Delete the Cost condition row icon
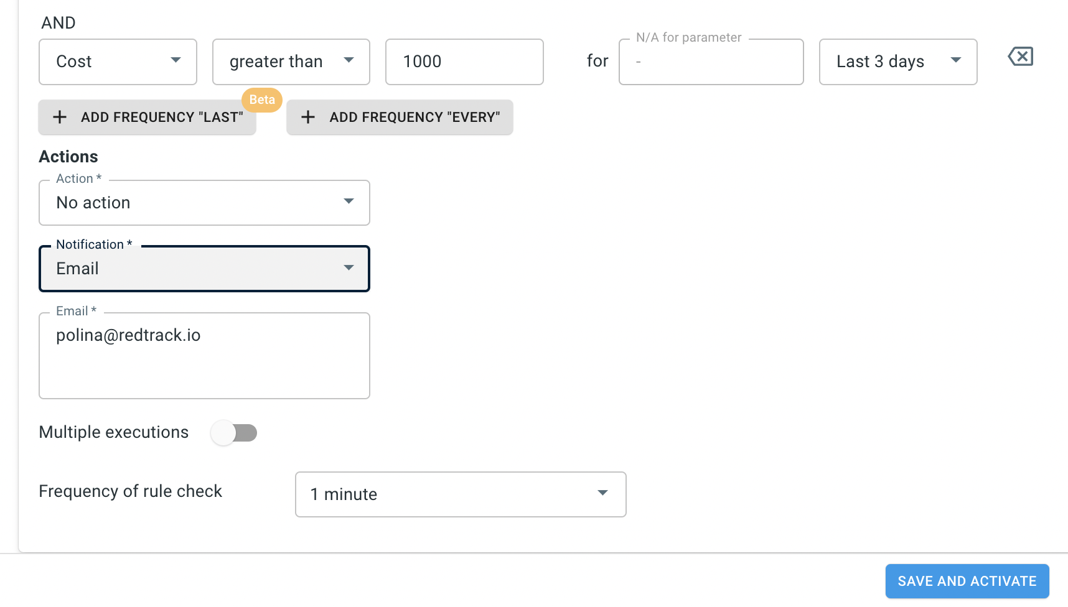 pyautogui.click(x=1021, y=57)
